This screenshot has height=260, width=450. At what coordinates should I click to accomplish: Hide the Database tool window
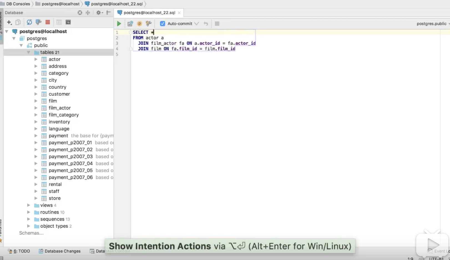[x=109, y=13]
